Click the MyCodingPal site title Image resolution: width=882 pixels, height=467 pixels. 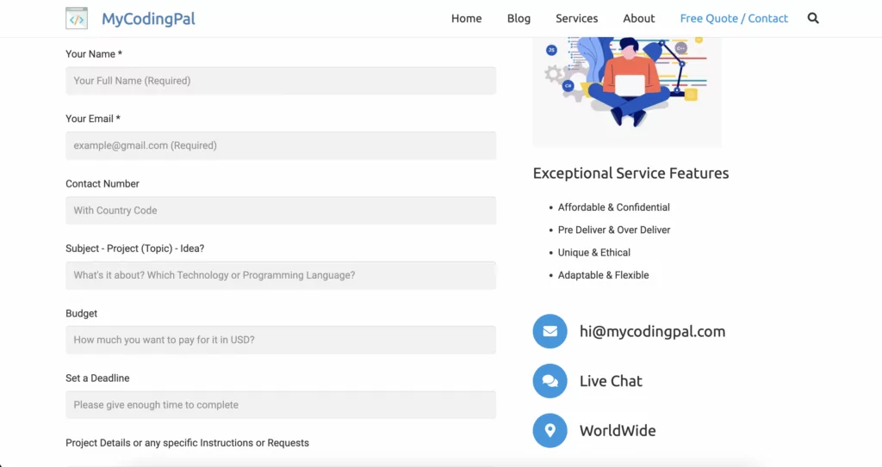[148, 19]
